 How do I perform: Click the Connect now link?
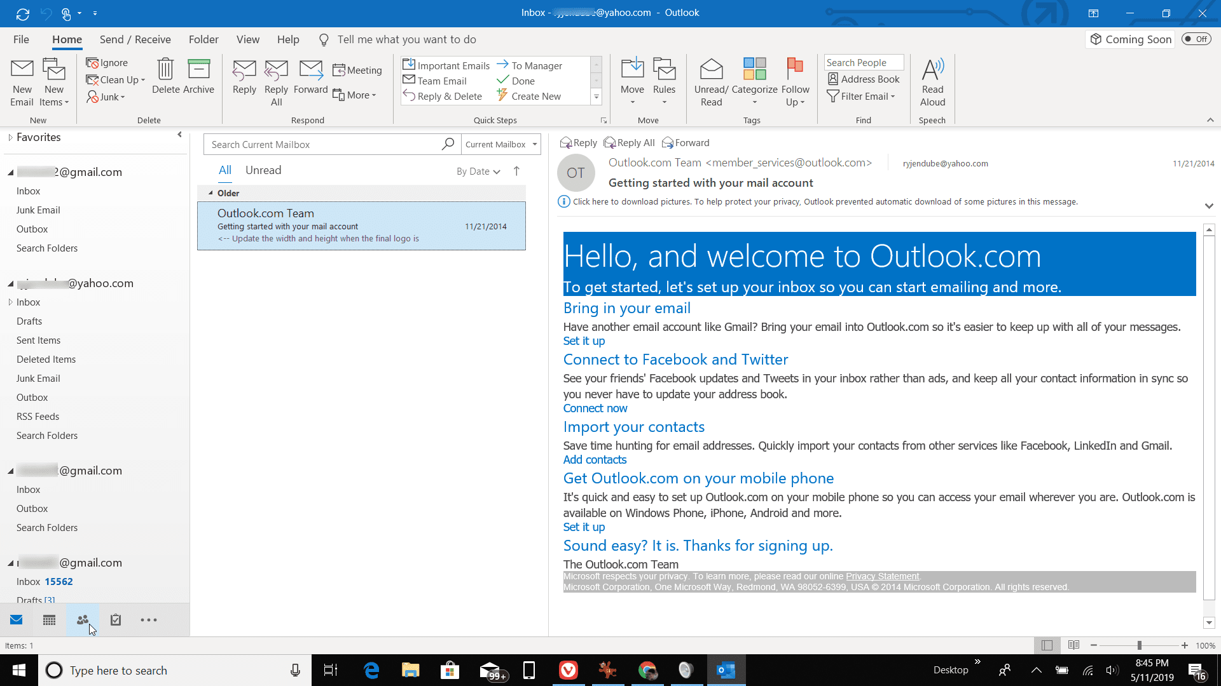(x=595, y=408)
